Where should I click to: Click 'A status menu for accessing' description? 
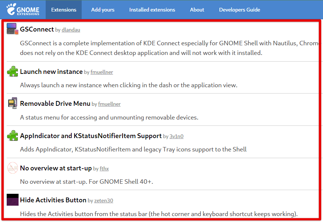coord(109,118)
